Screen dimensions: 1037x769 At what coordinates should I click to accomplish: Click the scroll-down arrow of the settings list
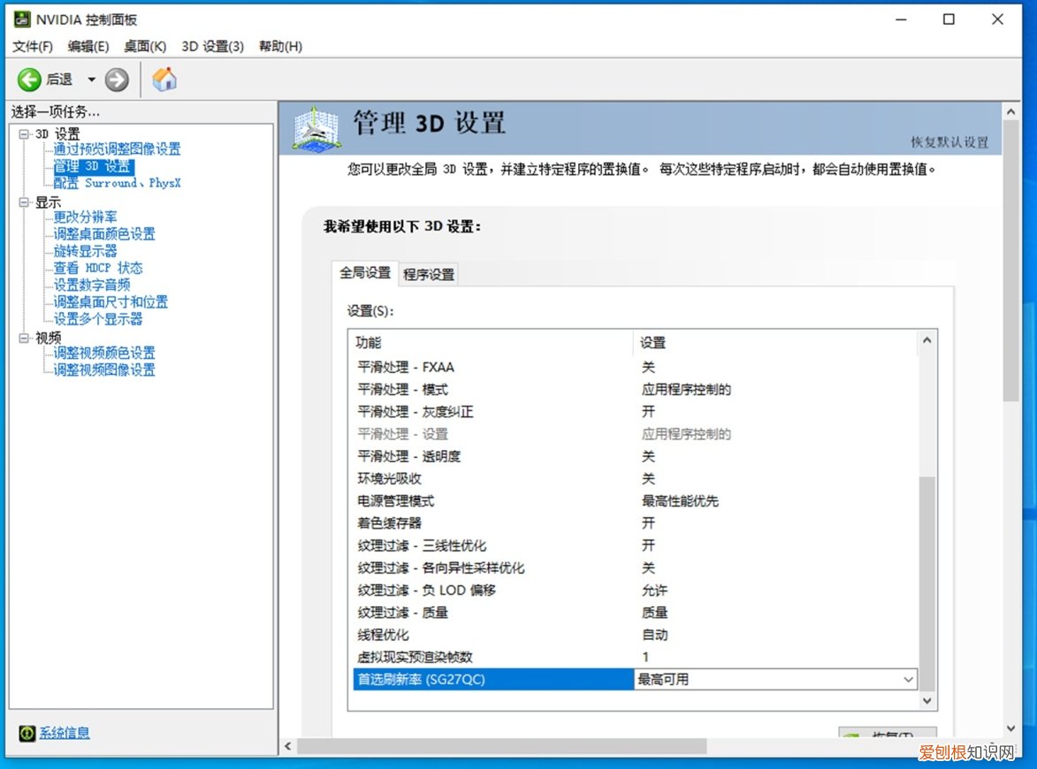tap(926, 700)
